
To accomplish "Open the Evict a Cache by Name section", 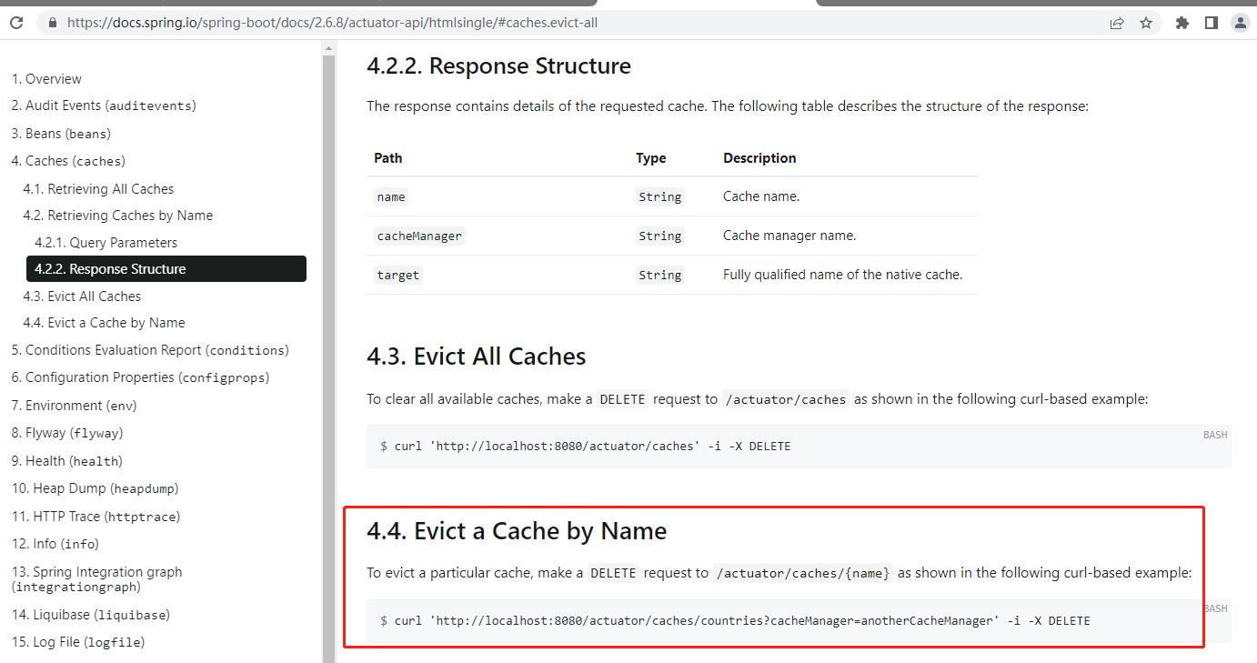I will tap(104, 322).
